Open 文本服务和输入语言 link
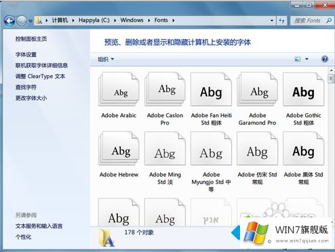The width and height of the screenshot is (335, 252). point(39,226)
